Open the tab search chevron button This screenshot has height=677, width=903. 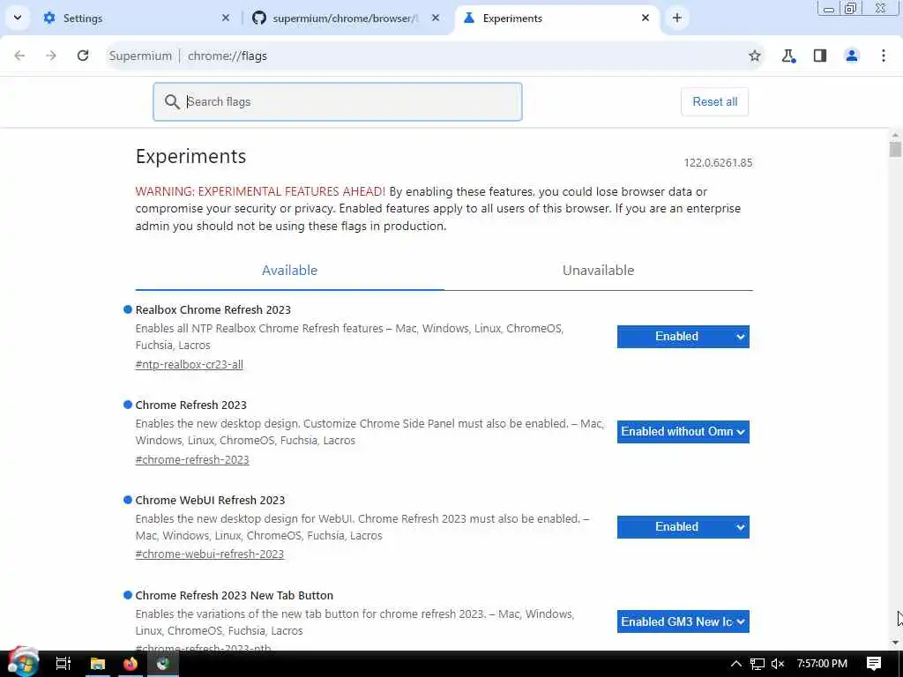click(18, 18)
